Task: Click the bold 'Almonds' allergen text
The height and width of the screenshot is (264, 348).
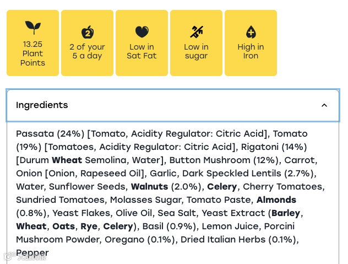Action: [276, 200]
